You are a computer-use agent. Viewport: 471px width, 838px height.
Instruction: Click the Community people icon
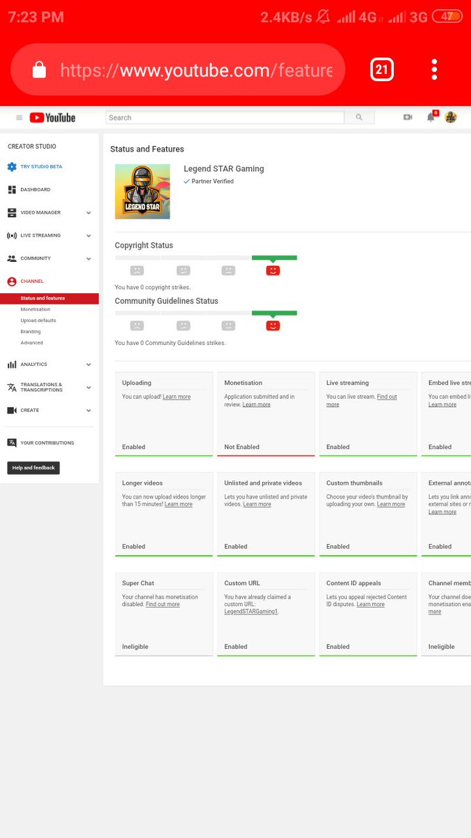12,258
